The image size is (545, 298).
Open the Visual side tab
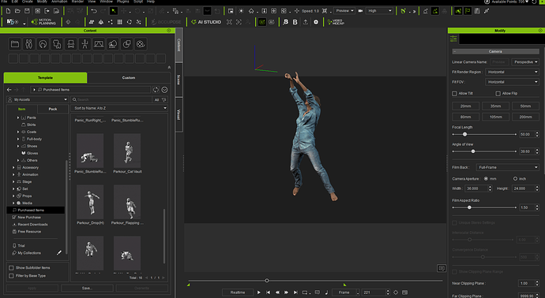[179, 114]
